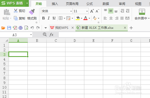
Task: Open WPS application menu dropdown
Action: 27,3
